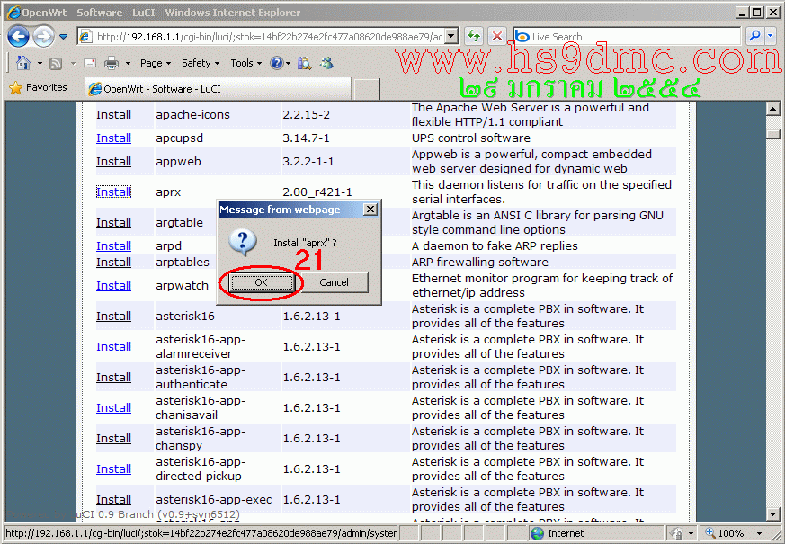785x544 pixels.
Task: Click Install link for arpwatch
Action: coord(113,286)
